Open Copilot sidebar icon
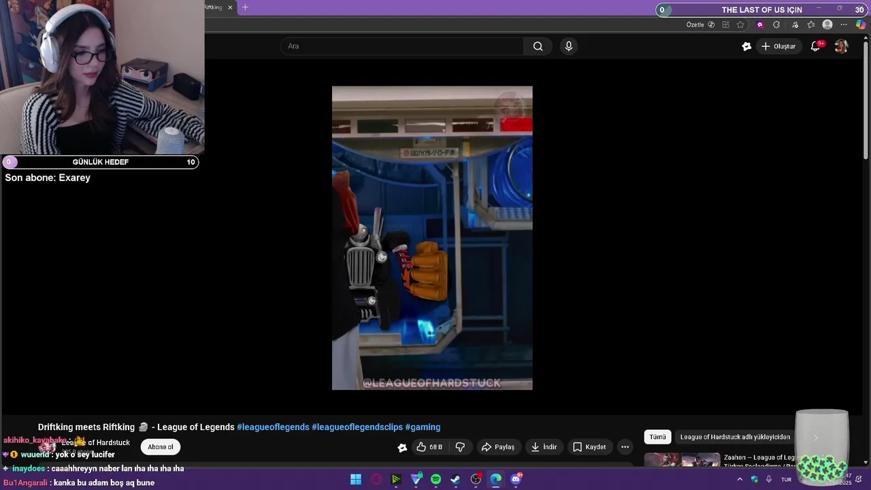This screenshot has width=871, height=490. [861, 24]
